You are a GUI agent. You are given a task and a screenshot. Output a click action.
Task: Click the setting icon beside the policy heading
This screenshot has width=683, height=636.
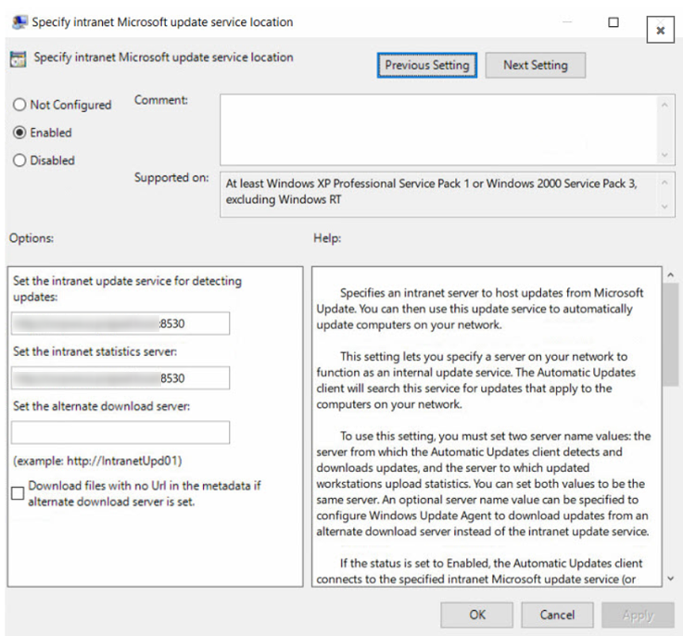click(18, 58)
